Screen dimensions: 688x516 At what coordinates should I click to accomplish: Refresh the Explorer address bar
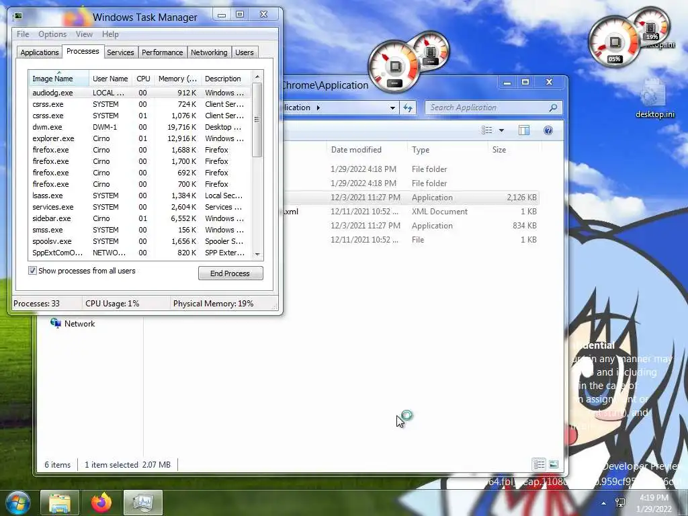(408, 107)
